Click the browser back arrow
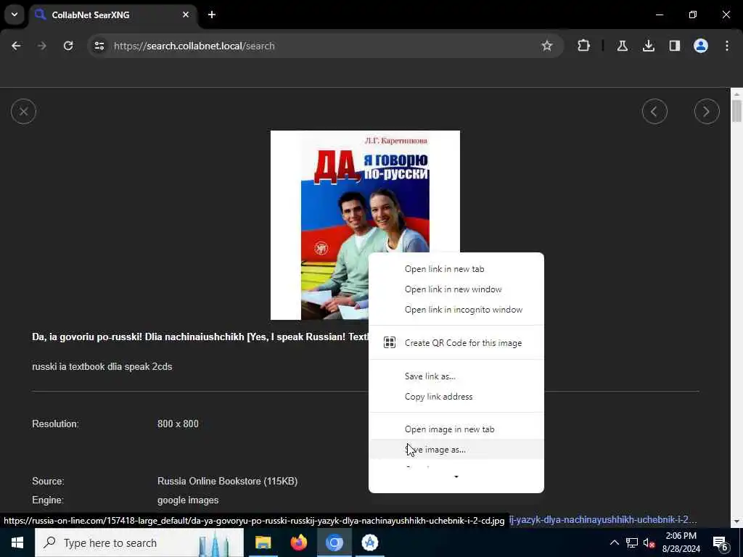The height and width of the screenshot is (557, 743). coord(16,46)
